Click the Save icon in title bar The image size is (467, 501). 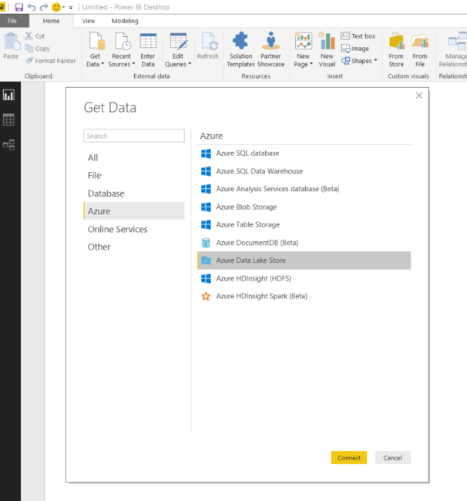[x=19, y=7]
